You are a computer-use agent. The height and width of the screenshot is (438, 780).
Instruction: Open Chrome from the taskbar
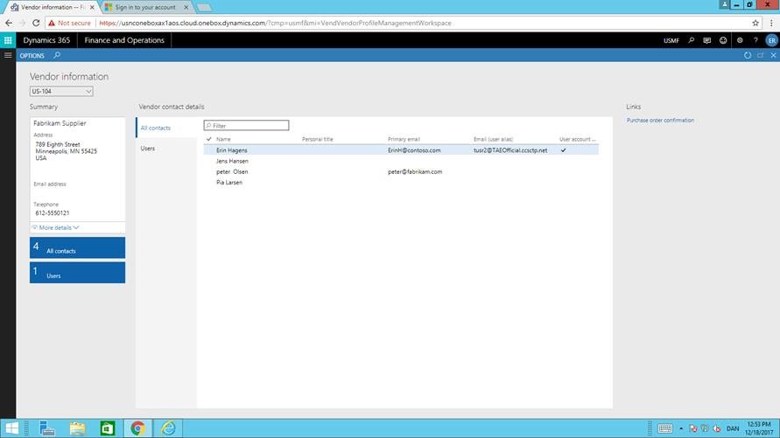(137, 428)
